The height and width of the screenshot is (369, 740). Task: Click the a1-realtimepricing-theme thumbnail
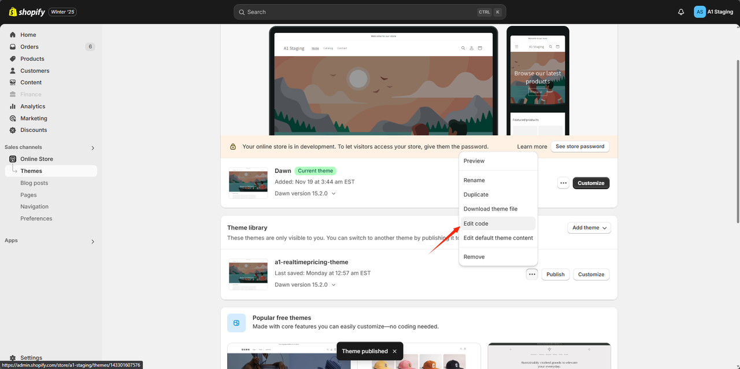pos(248,274)
